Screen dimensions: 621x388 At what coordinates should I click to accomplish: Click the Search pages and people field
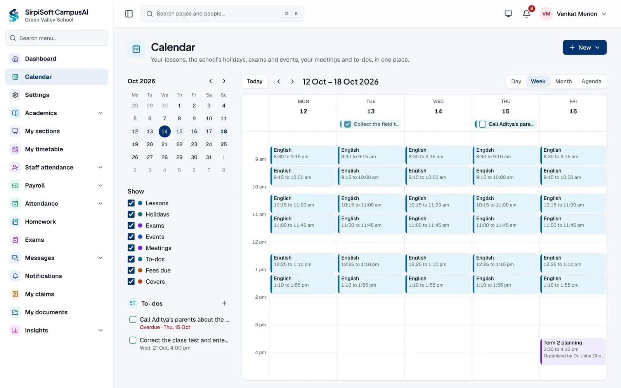click(x=222, y=14)
